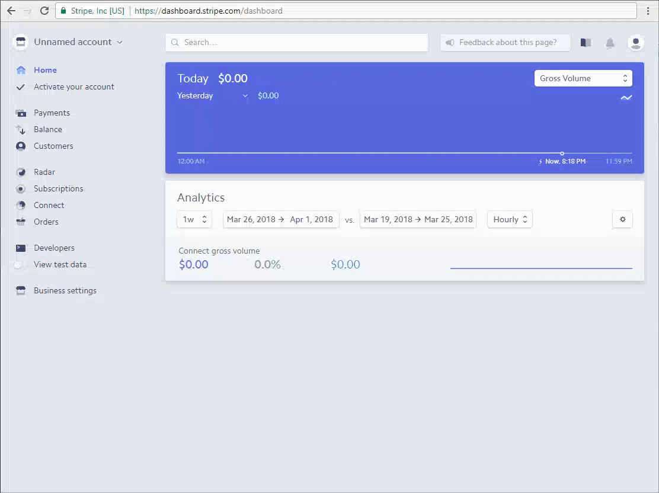The height and width of the screenshot is (493, 659).
Task: Open the Hourly interval dropdown
Action: (x=510, y=219)
